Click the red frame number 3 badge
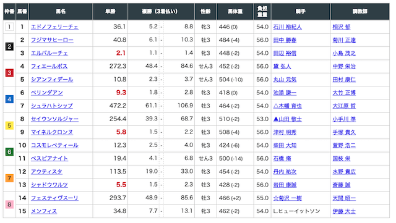 pos(9,73)
